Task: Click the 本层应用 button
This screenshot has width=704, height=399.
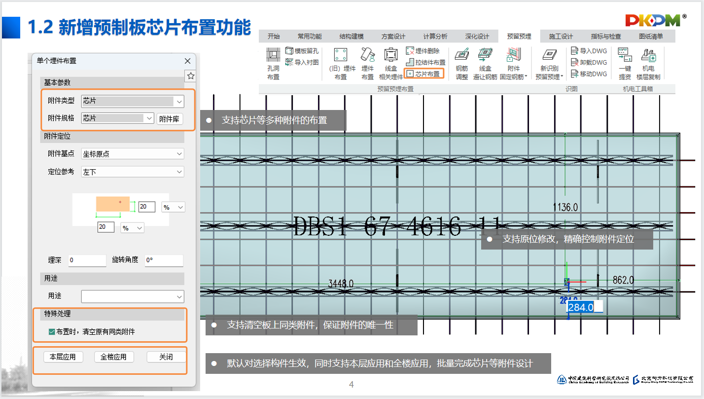Action: coord(63,357)
